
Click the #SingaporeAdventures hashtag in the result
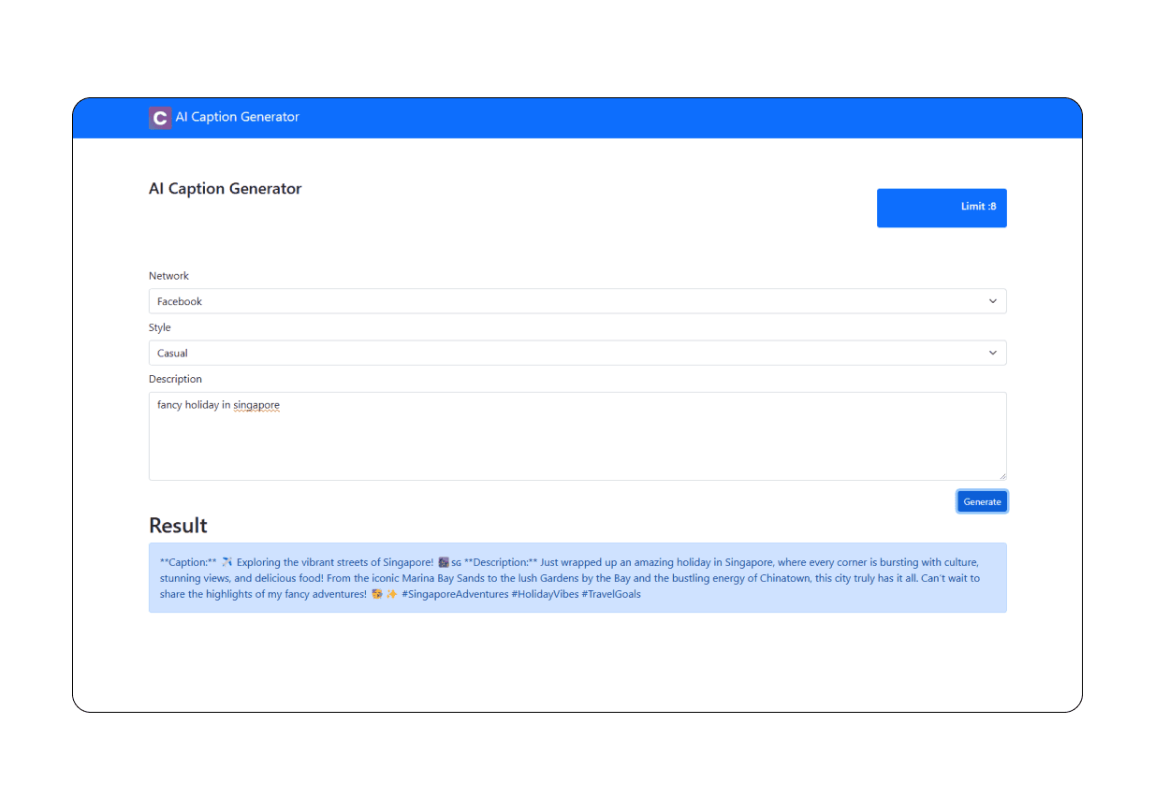coord(455,594)
